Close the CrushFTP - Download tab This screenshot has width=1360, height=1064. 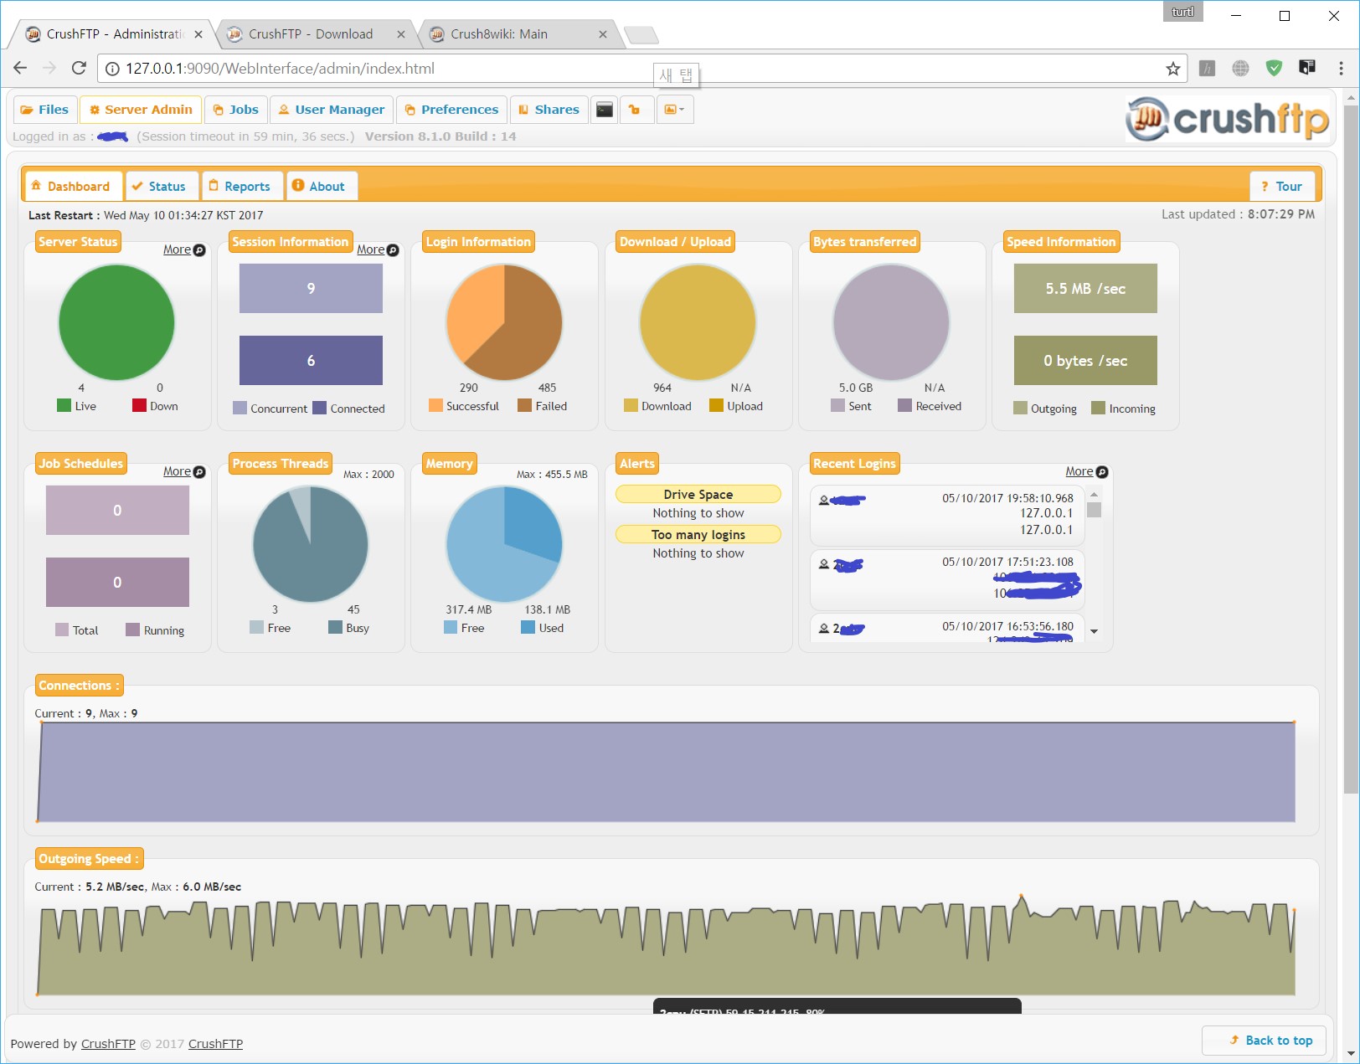click(400, 34)
